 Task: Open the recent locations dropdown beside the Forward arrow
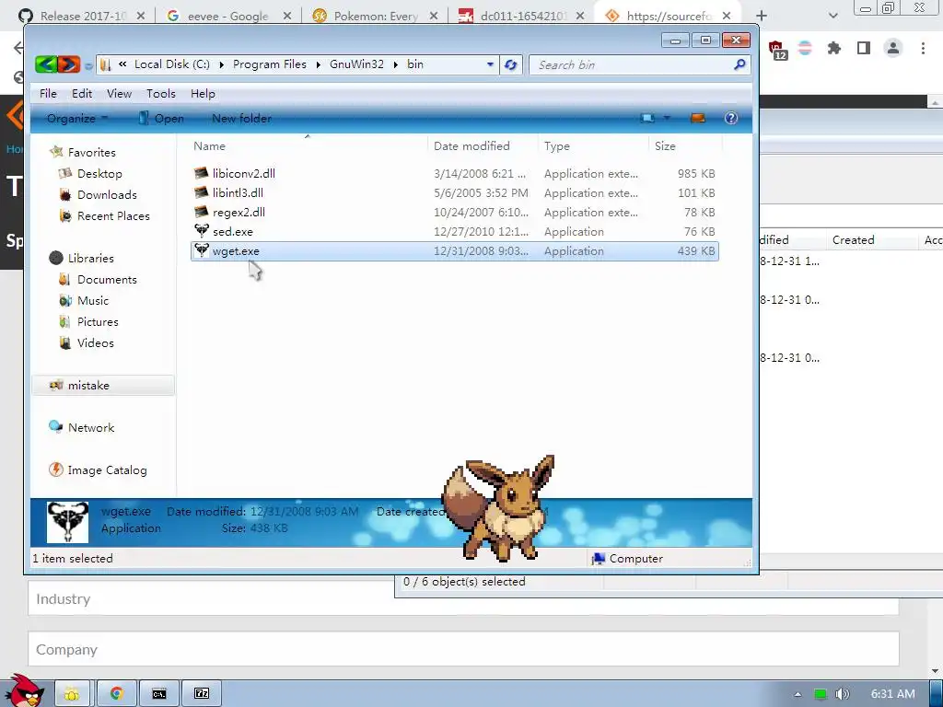pos(88,65)
